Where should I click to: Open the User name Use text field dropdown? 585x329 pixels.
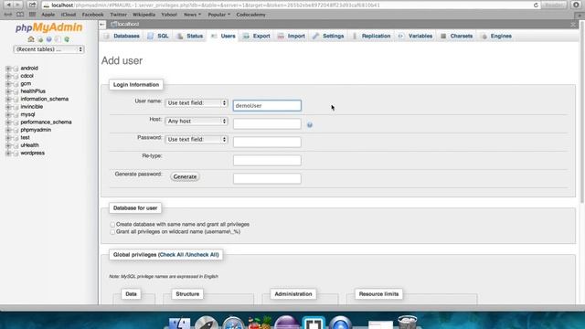click(x=197, y=103)
